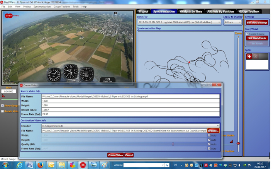Open the Help menu
This screenshot has width=278, height=169.
pyautogui.click(x=84, y=7)
